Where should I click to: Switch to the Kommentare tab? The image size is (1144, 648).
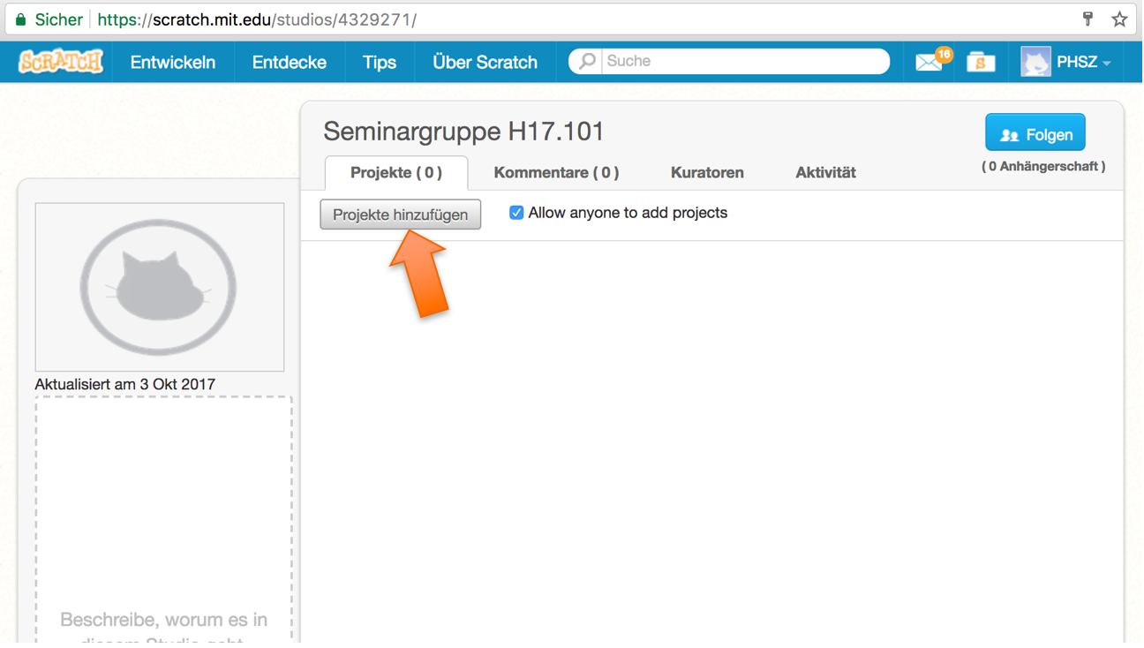coord(556,173)
